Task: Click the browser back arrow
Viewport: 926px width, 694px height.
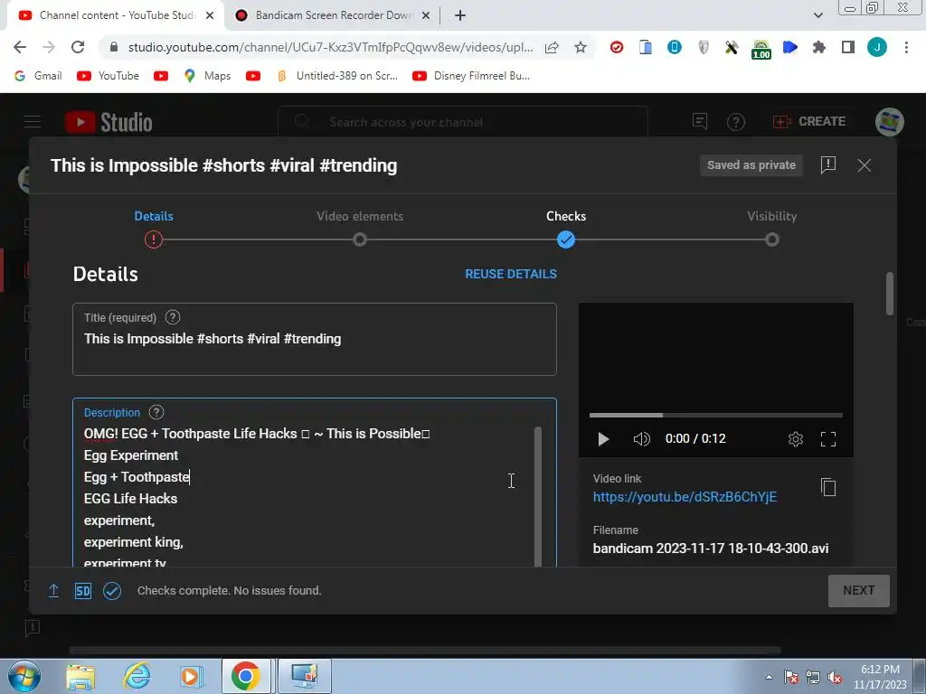Action: 20,47
